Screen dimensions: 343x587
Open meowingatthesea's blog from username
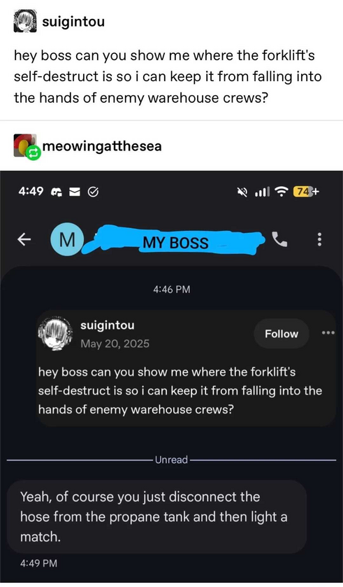tap(102, 146)
